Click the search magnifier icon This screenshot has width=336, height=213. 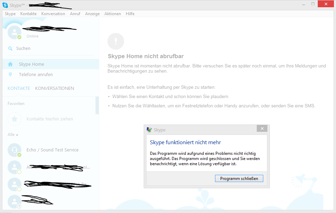click(x=10, y=49)
